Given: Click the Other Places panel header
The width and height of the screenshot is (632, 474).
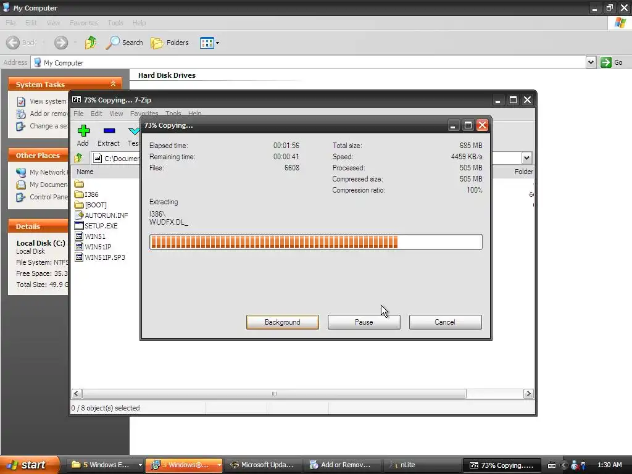Looking at the screenshot, I should [x=38, y=155].
